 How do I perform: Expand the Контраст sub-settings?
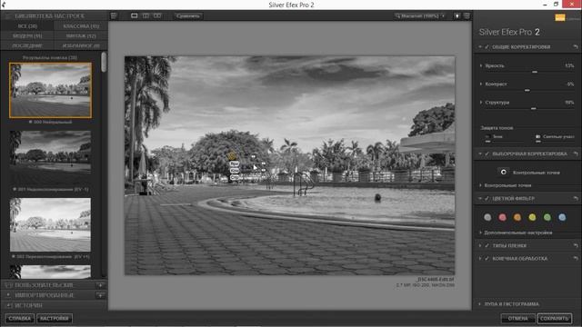point(481,84)
